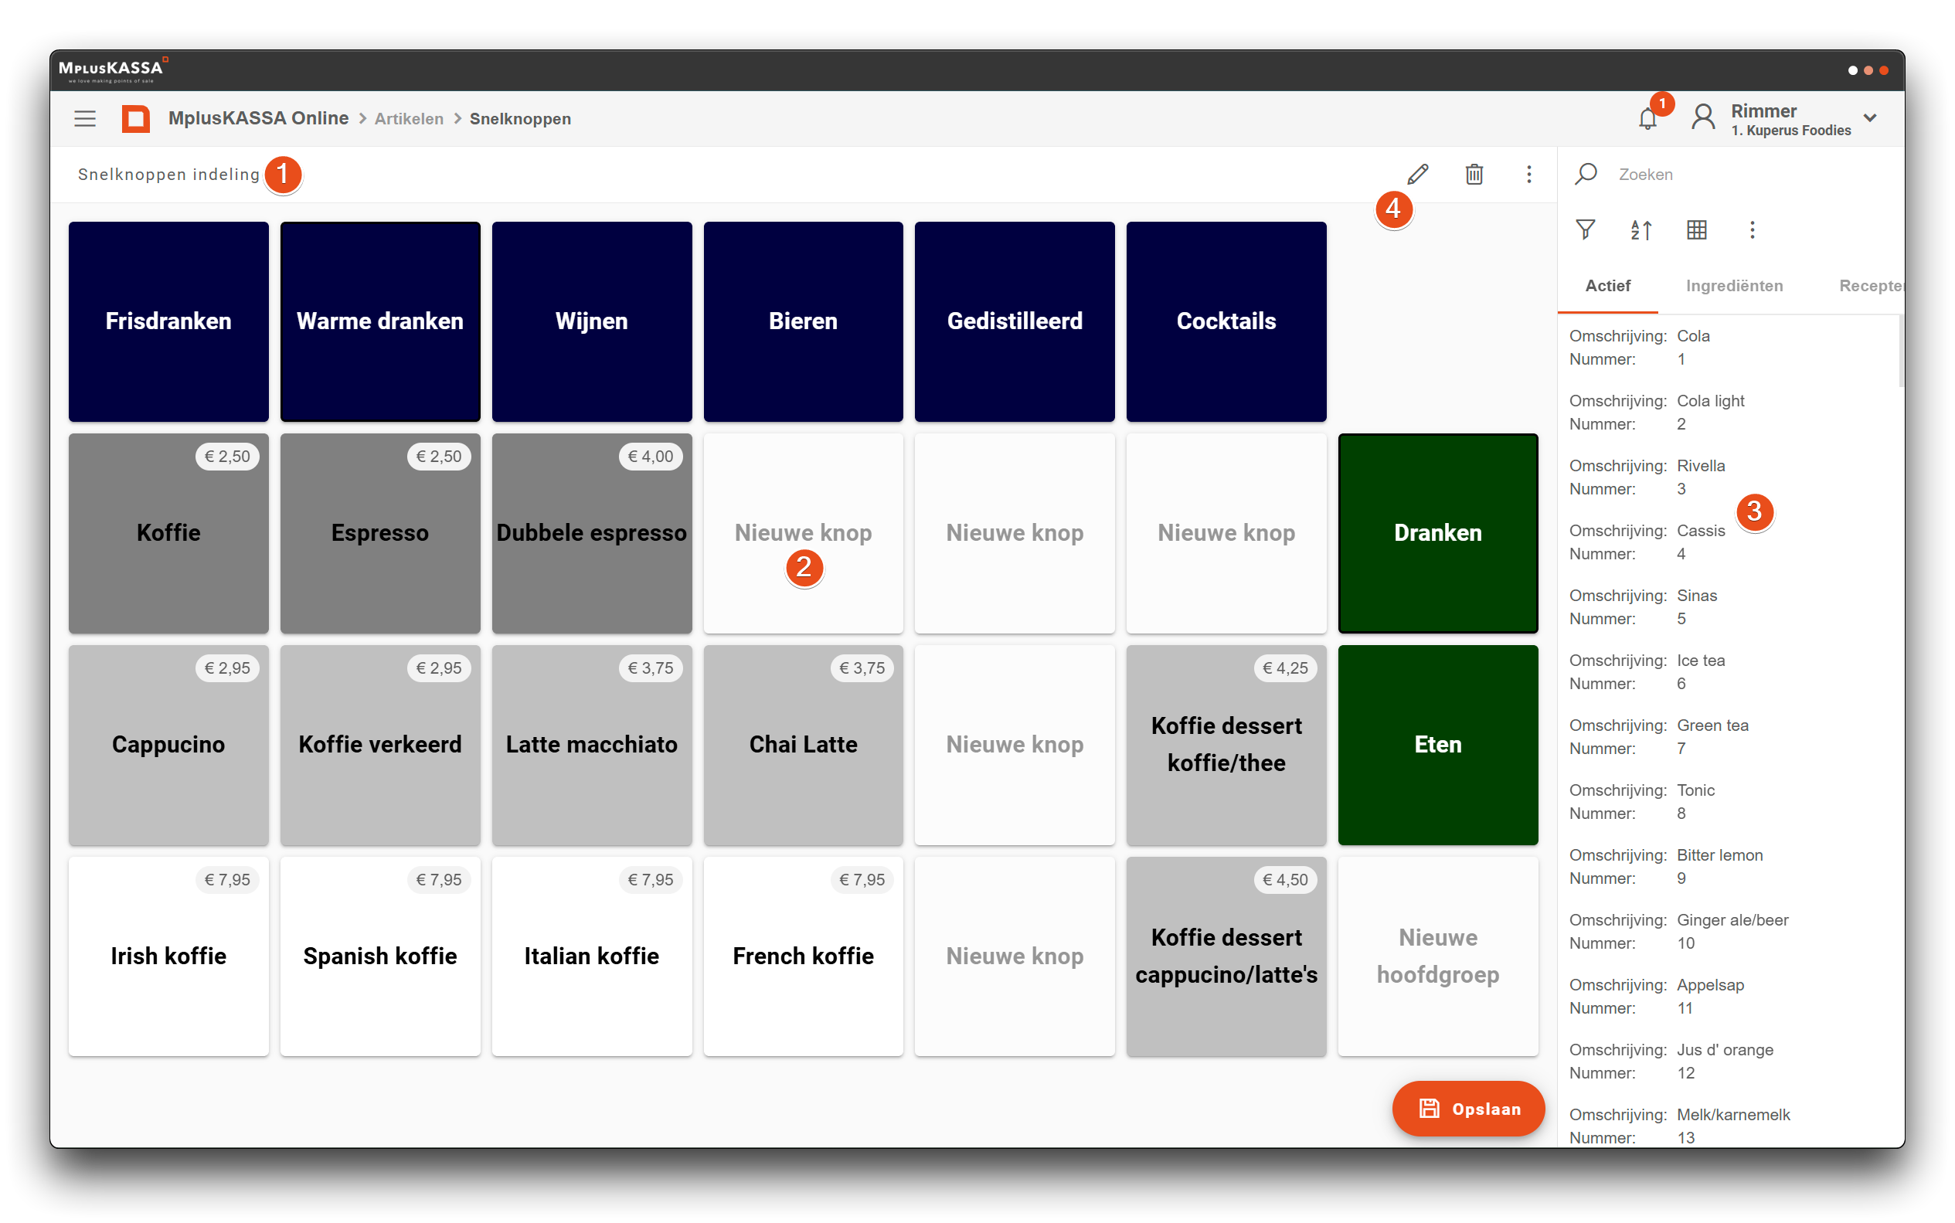Switch to the Ingrediënten tab
This screenshot has width=1955, height=1223.
click(1733, 286)
